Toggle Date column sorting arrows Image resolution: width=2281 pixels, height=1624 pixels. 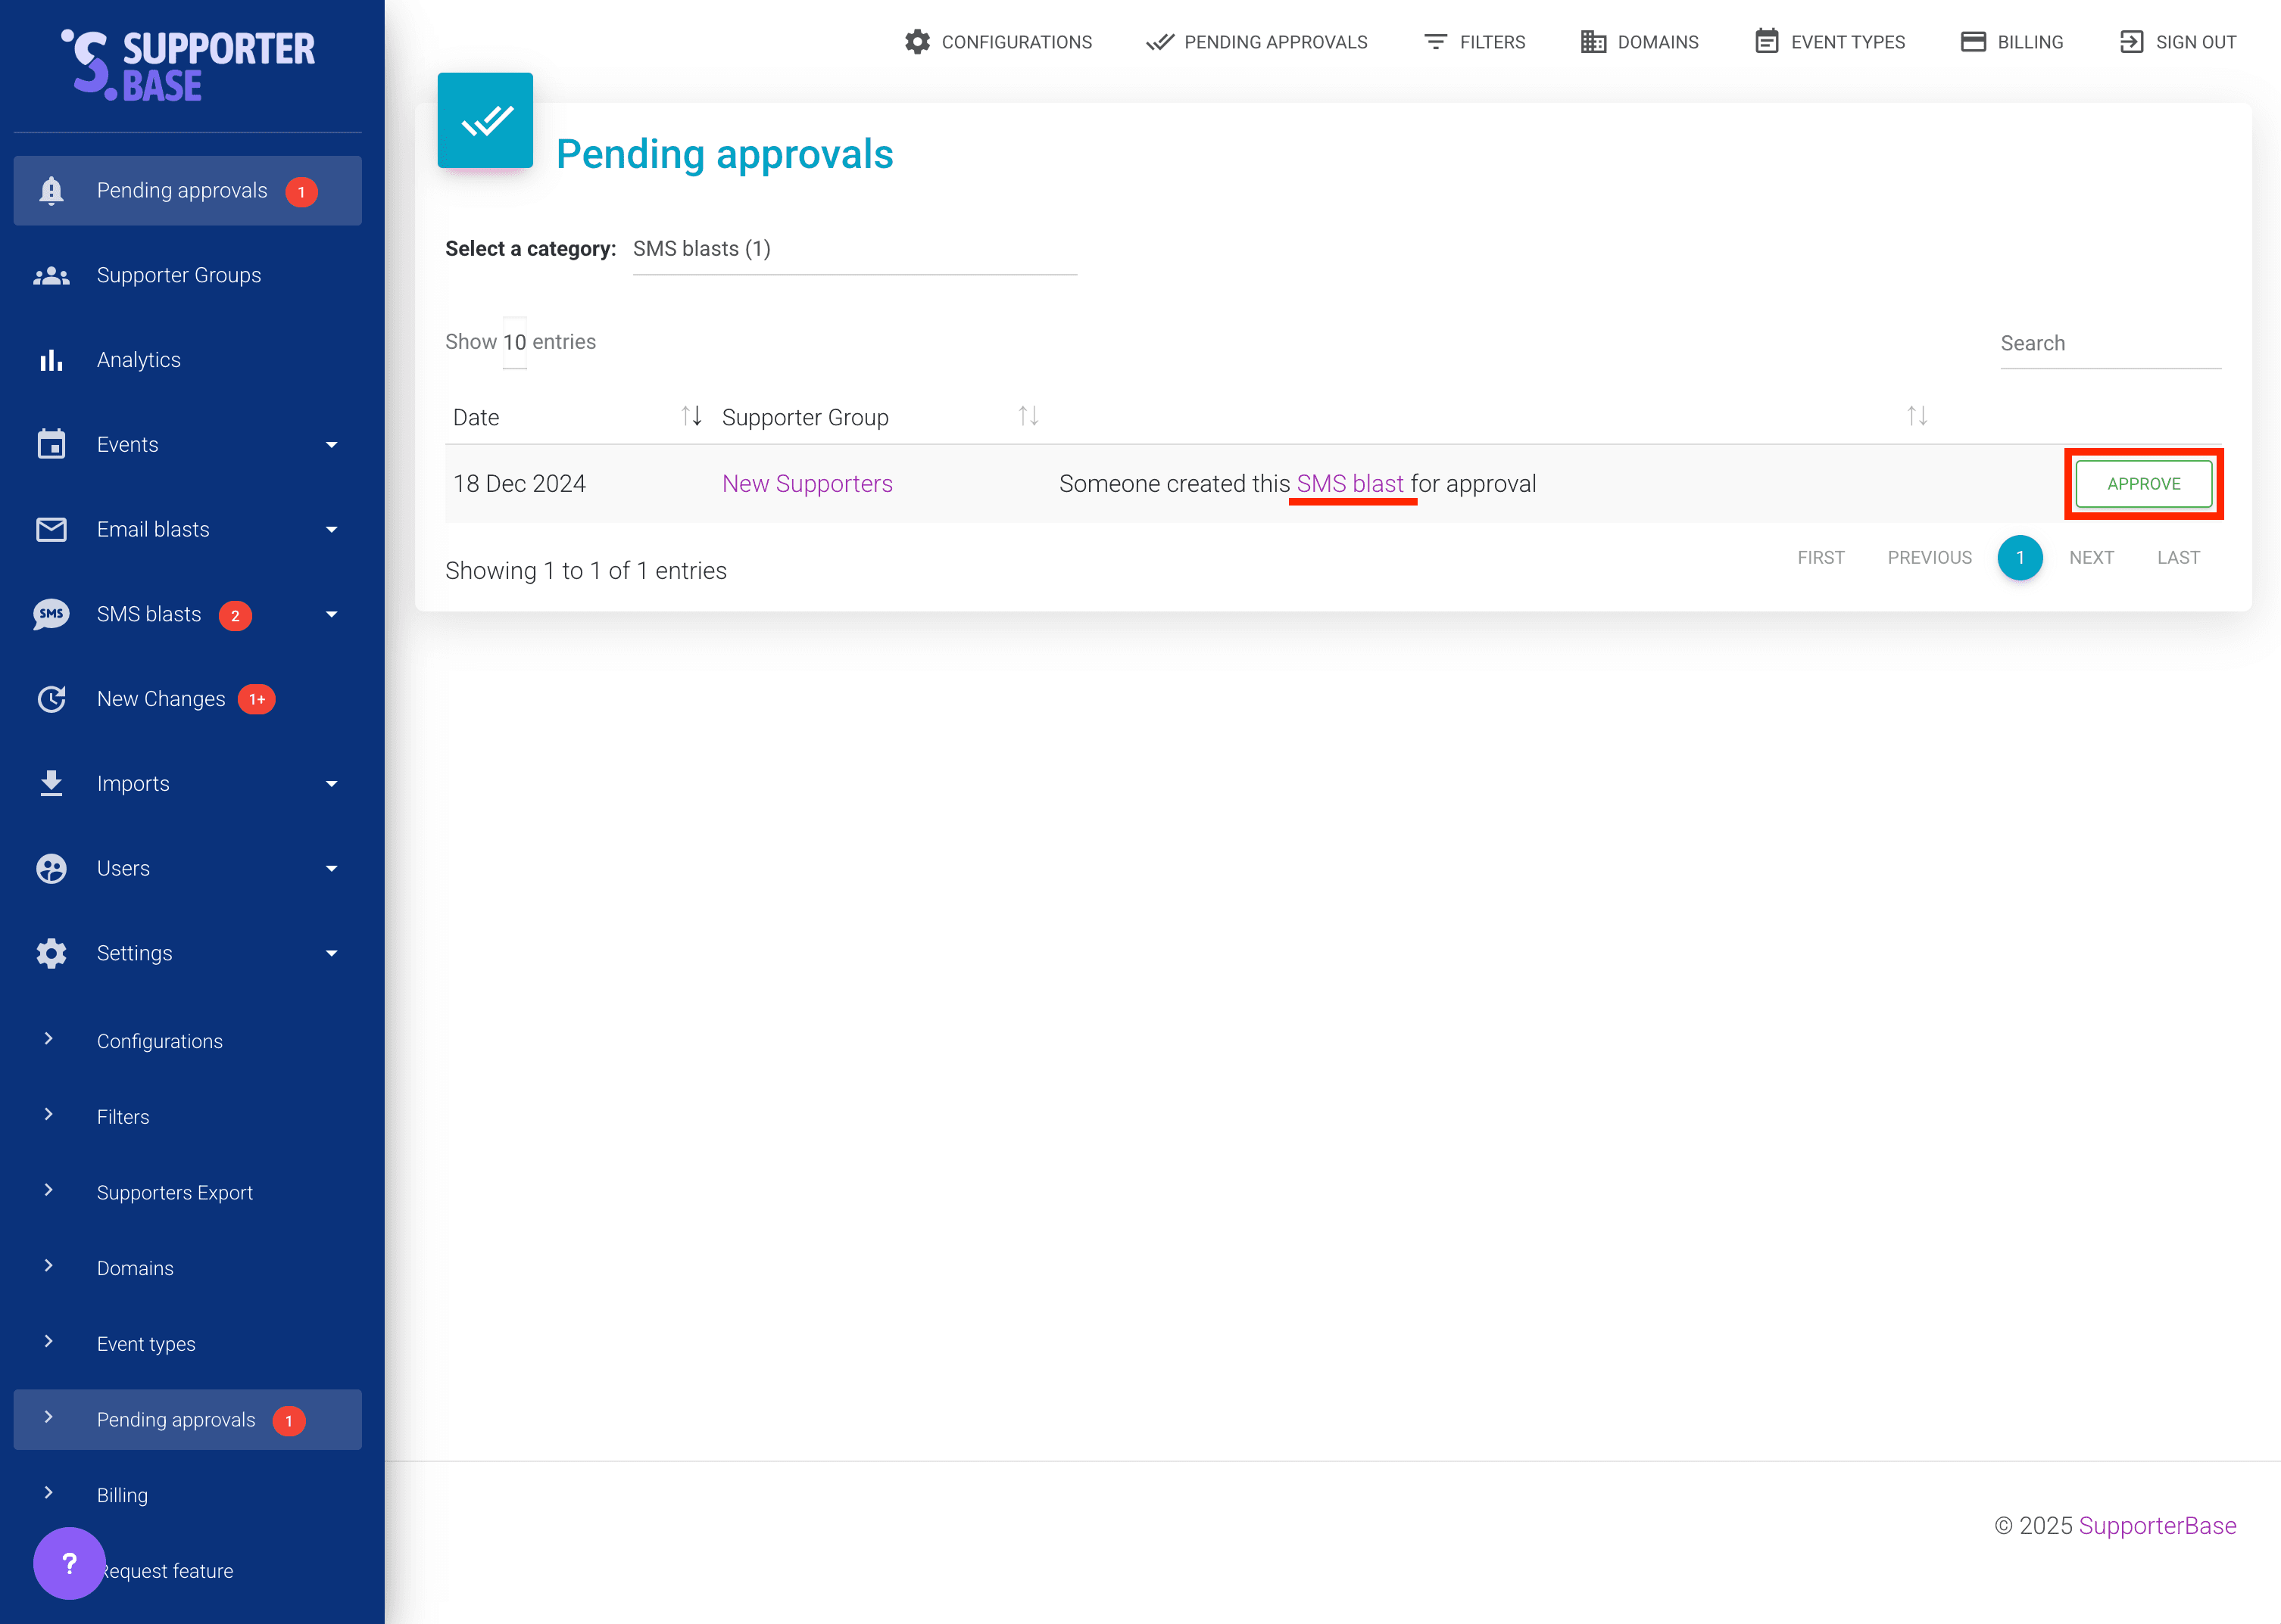(692, 416)
